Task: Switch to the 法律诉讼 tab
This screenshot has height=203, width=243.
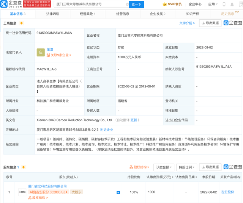Action: coord(53,14)
